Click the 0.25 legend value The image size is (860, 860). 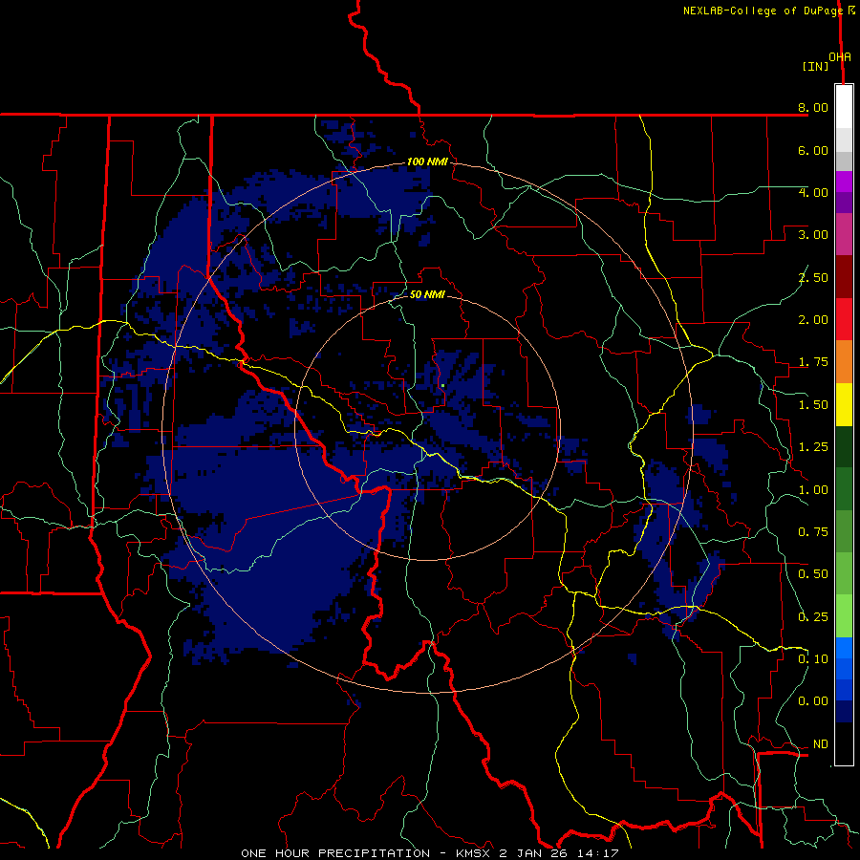coord(813,617)
